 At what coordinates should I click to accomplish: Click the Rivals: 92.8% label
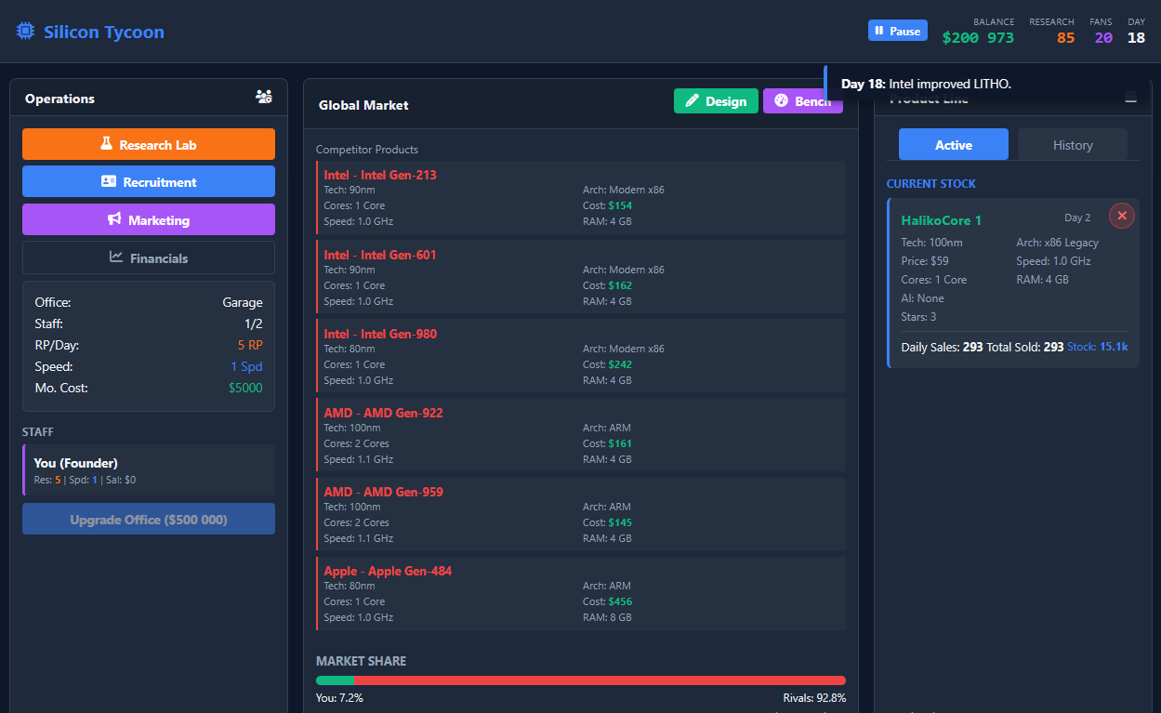(814, 698)
